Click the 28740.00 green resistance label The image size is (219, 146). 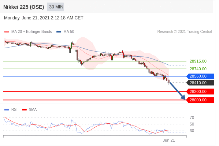coord(198,69)
